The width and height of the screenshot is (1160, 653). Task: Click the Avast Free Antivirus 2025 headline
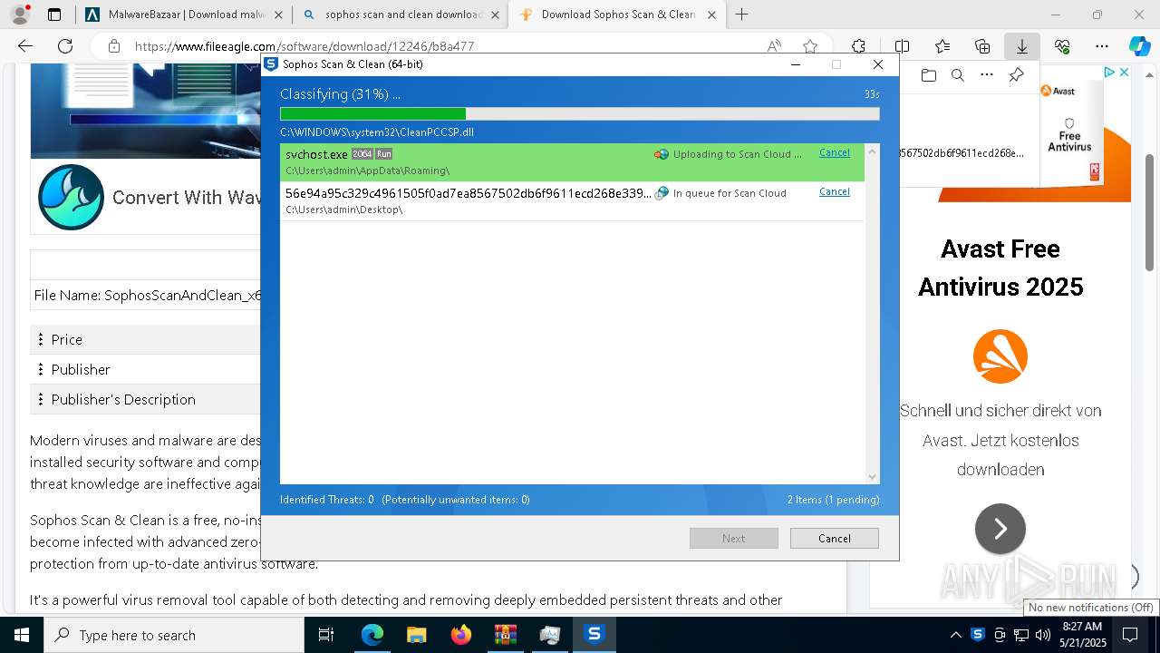tap(1000, 268)
